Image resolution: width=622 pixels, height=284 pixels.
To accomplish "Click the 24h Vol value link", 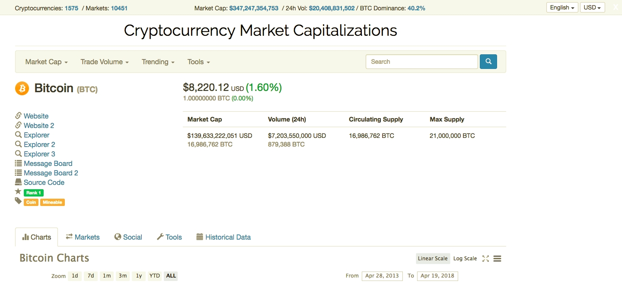I will point(332,8).
